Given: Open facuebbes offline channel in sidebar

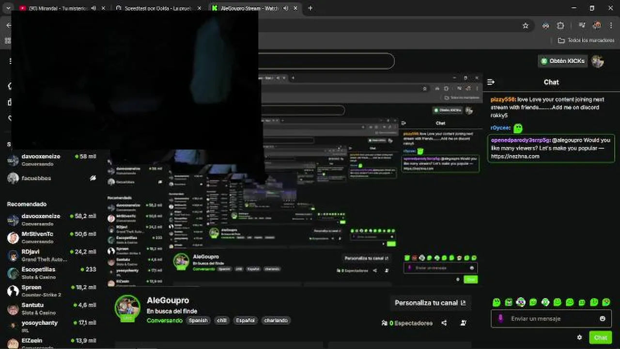Looking at the screenshot, I should point(52,178).
